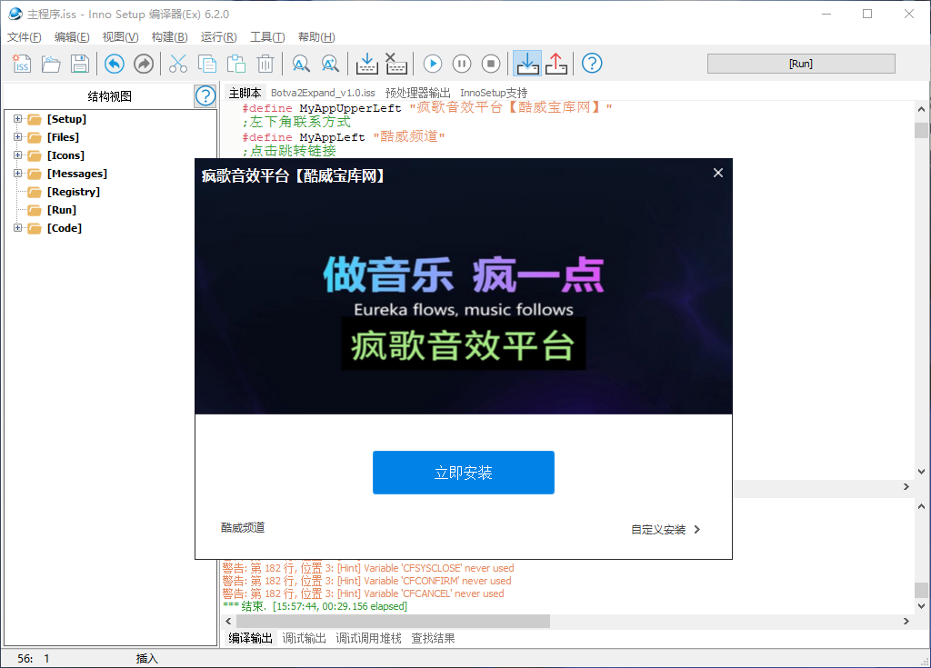931x668 pixels.
Task: Open the 构建(B) menu
Action: 169,37
